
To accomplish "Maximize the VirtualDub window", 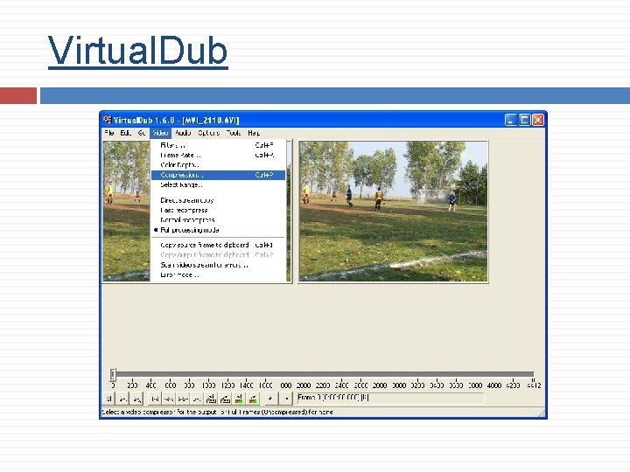I will [524, 120].
